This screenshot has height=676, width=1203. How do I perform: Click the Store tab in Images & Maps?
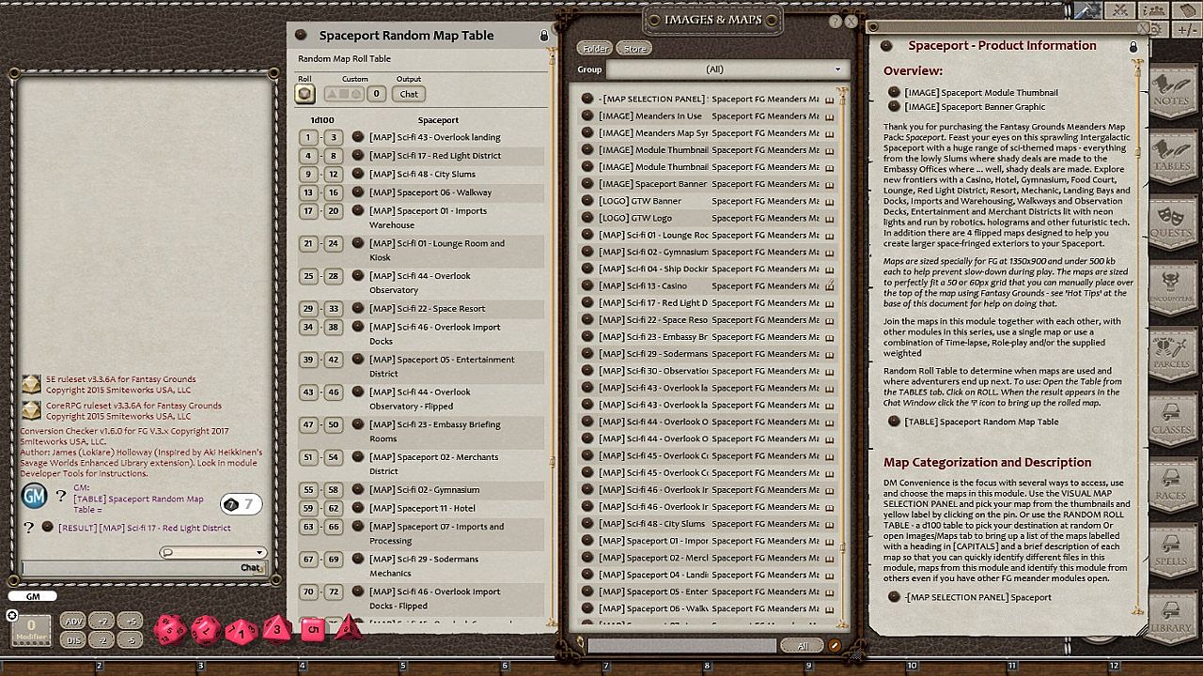point(635,49)
